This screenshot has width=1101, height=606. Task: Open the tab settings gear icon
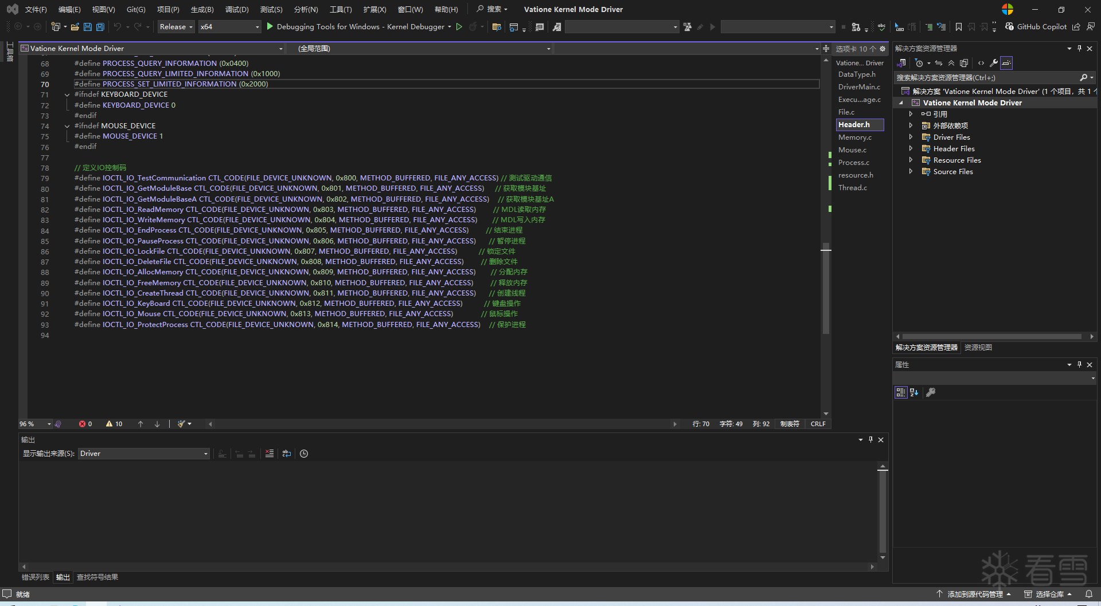click(x=883, y=49)
